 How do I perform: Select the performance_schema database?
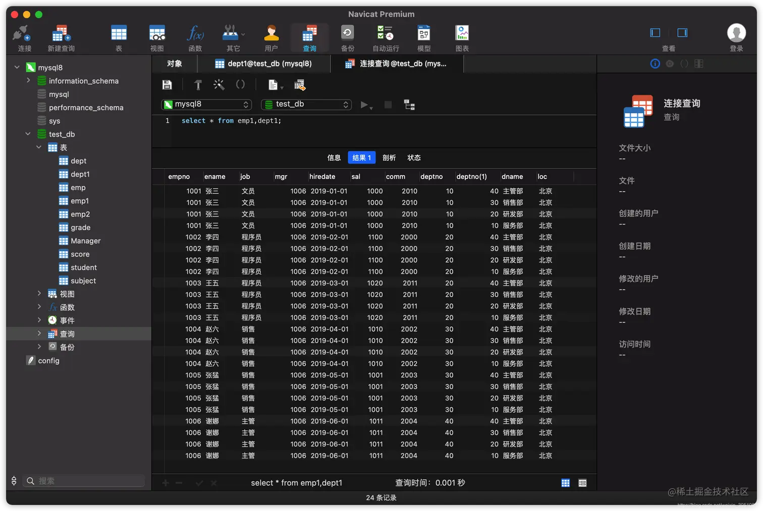[x=86, y=107]
